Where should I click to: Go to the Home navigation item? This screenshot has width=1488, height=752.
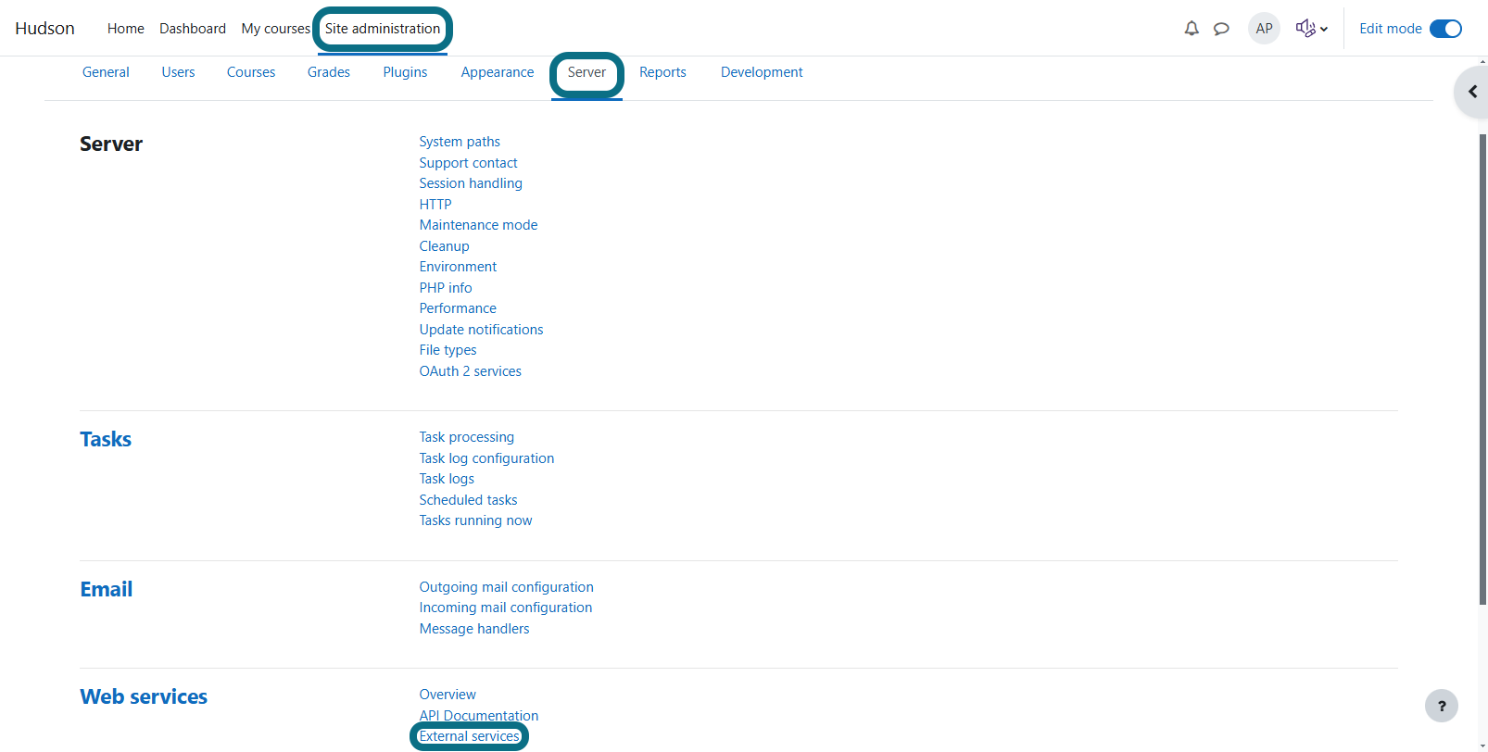(x=126, y=29)
